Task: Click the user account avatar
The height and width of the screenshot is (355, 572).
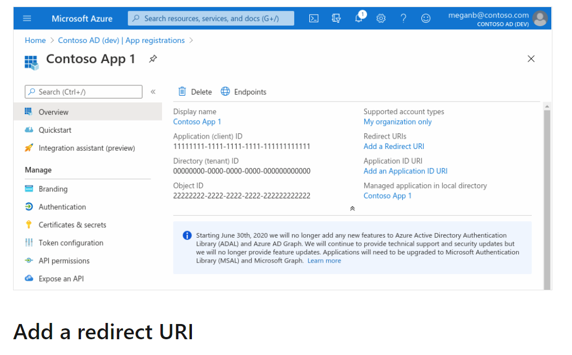Action: point(540,18)
